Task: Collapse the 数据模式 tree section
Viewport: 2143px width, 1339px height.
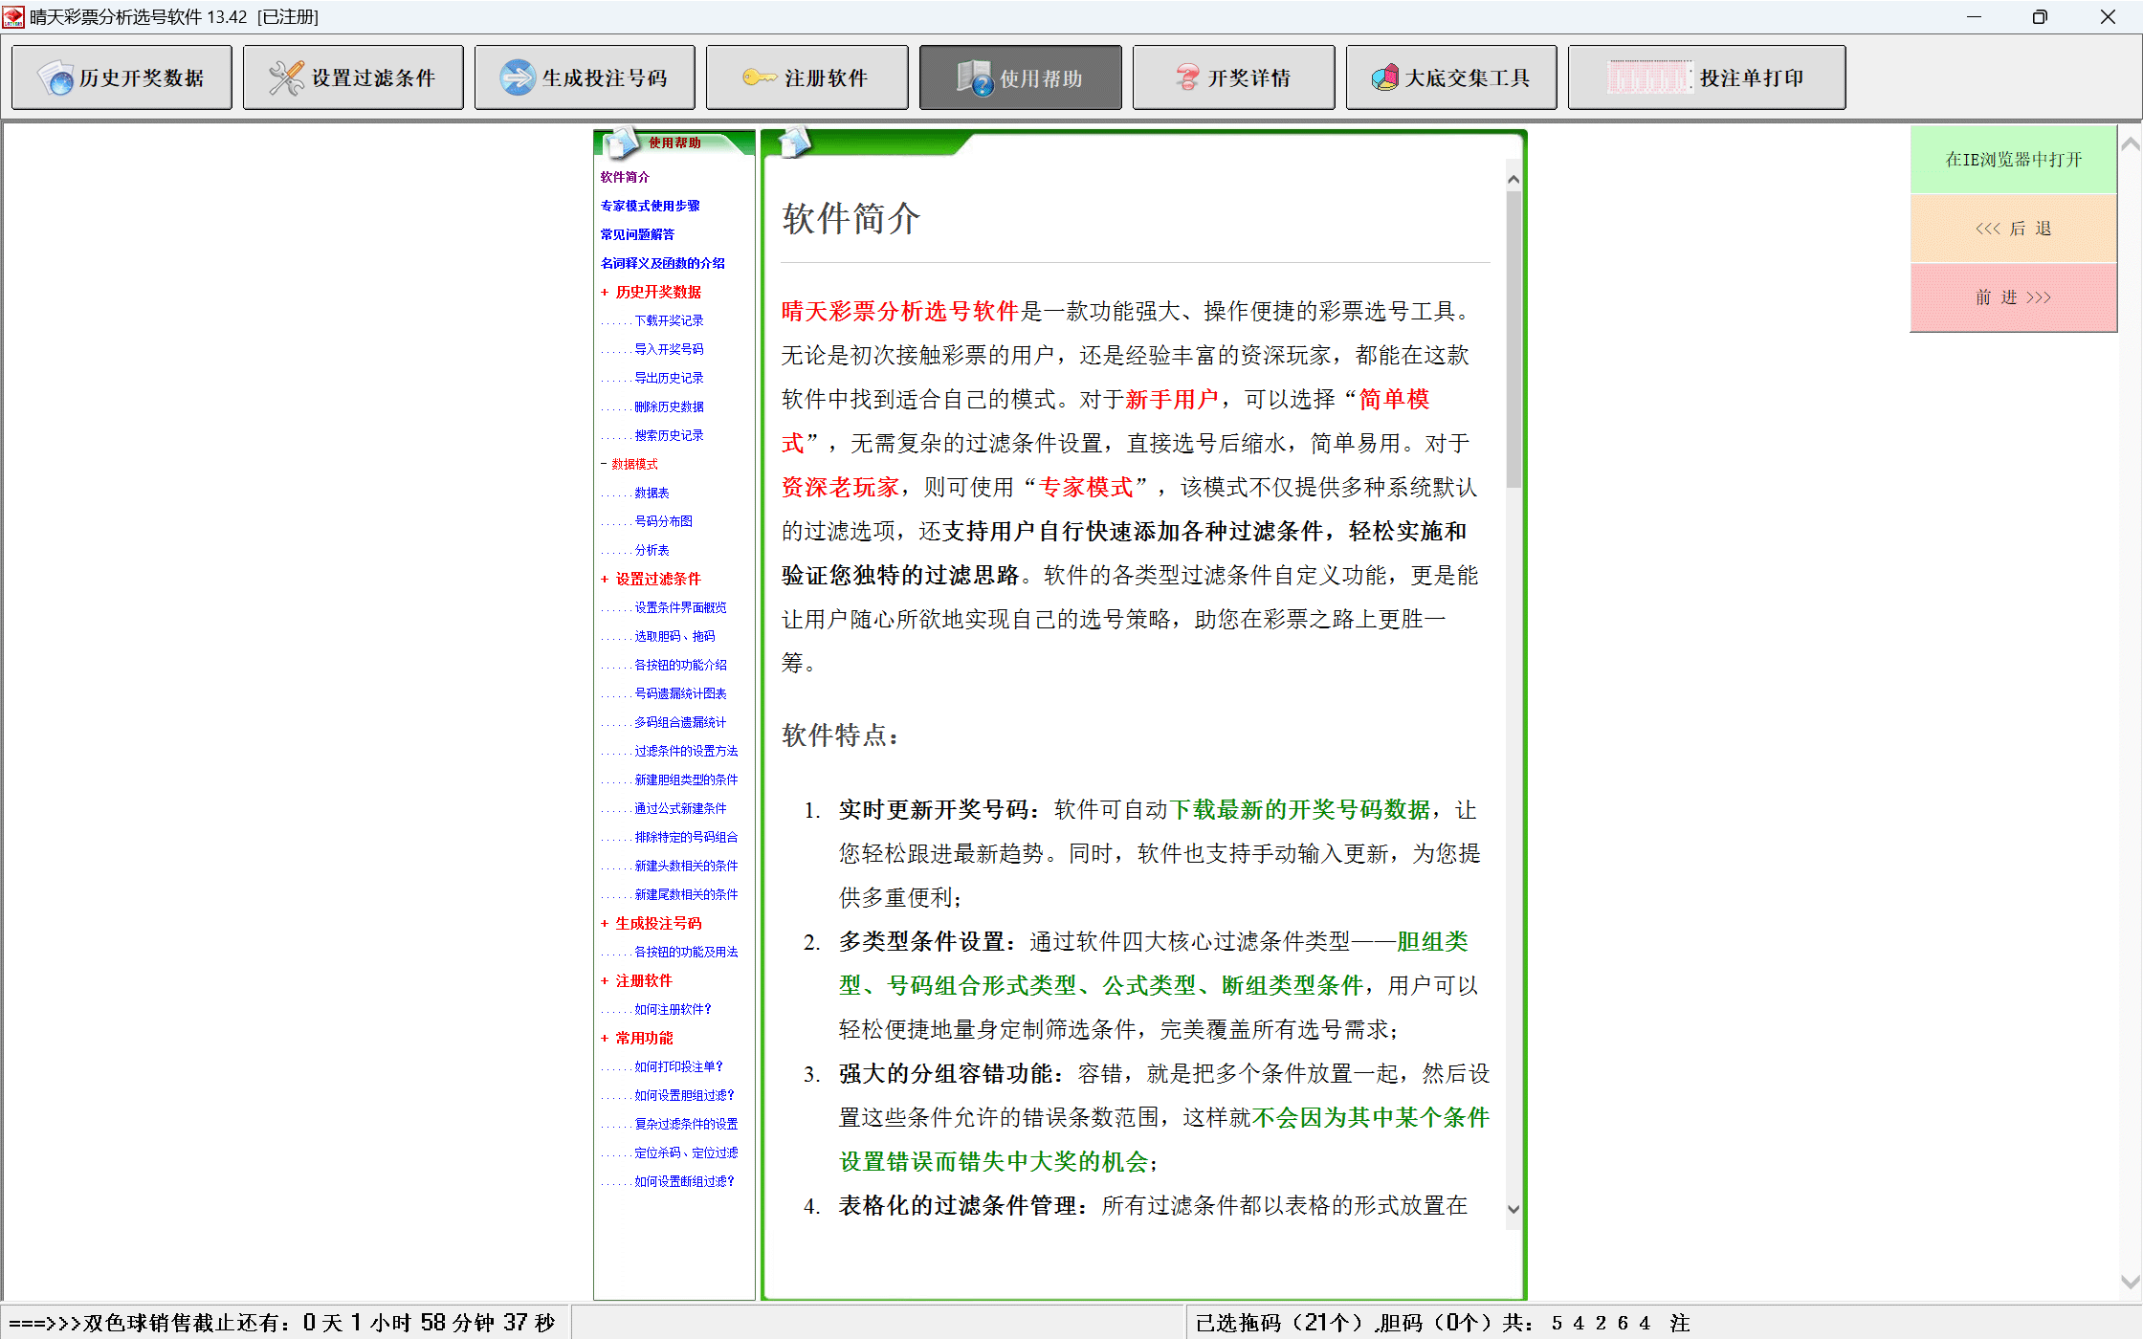Action: pyautogui.click(x=605, y=465)
